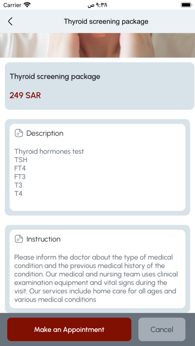This screenshot has height=346, width=195.
Task: Tap the back arrow icon
Action: [x=10, y=21]
